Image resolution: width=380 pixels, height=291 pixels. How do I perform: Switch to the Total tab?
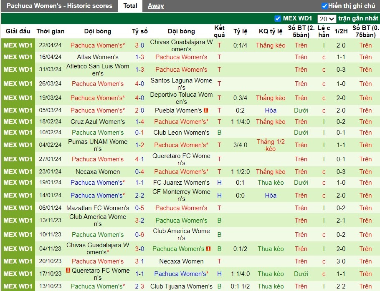130,6
